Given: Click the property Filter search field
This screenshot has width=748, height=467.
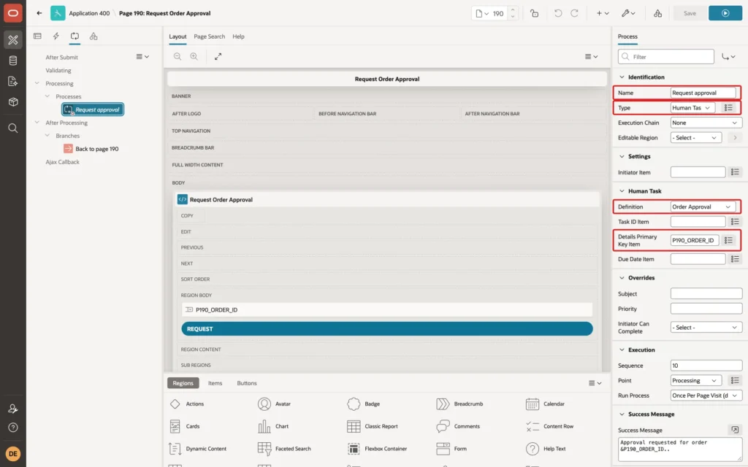Looking at the screenshot, I should click(666, 57).
